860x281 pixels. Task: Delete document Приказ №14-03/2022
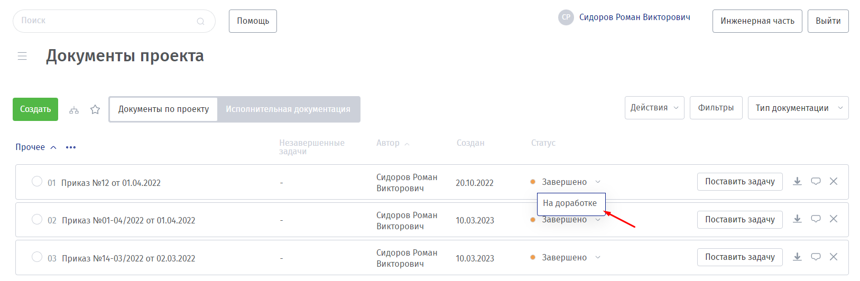point(834,257)
